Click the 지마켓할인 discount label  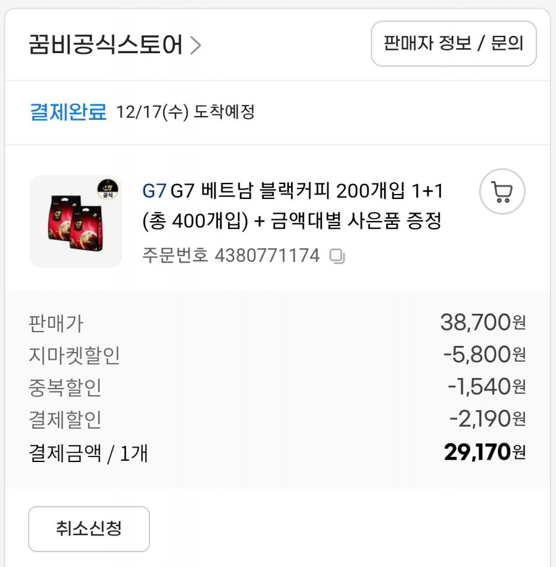74,355
